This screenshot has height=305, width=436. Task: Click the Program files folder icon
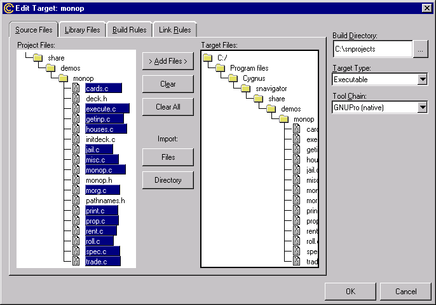pos(220,68)
